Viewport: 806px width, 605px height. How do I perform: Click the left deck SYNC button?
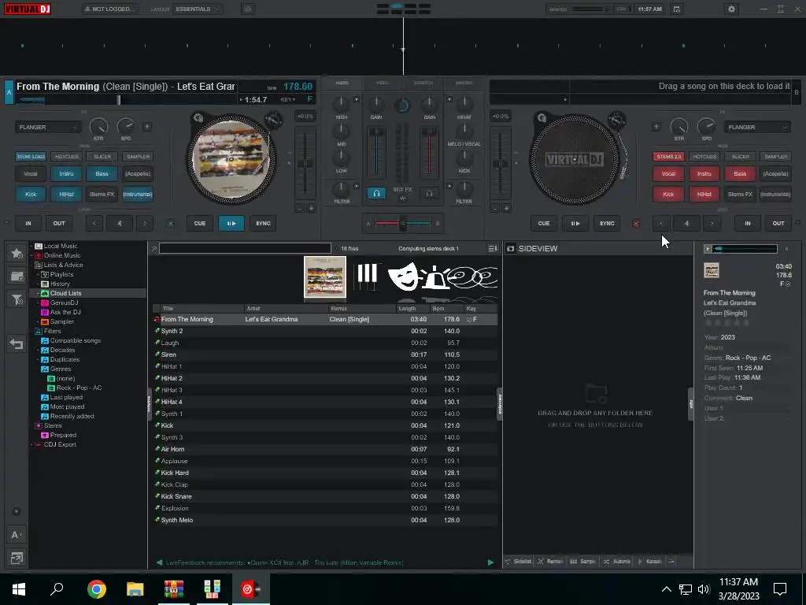click(263, 223)
